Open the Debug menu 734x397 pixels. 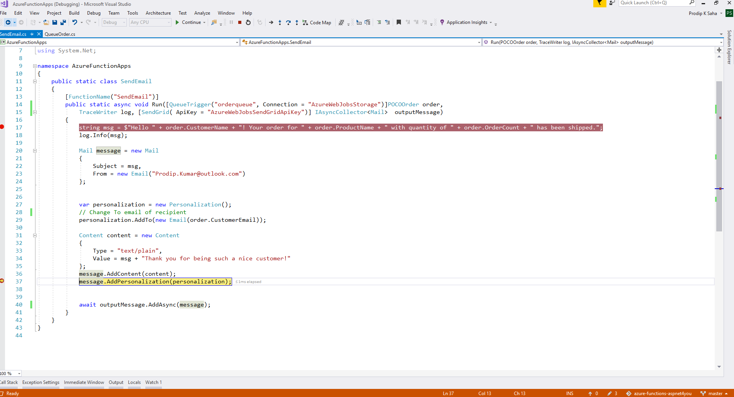click(x=94, y=13)
